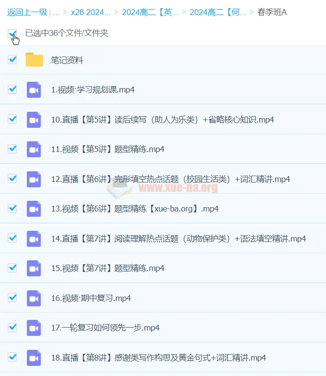The width and height of the screenshot is (326, 376).
Task: Click video icon of 10.直播【第5讲】file
Action: click(34, 119)
